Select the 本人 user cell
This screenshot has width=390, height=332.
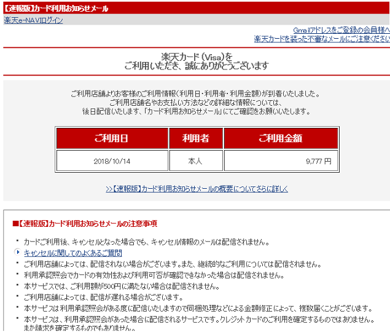196,160
